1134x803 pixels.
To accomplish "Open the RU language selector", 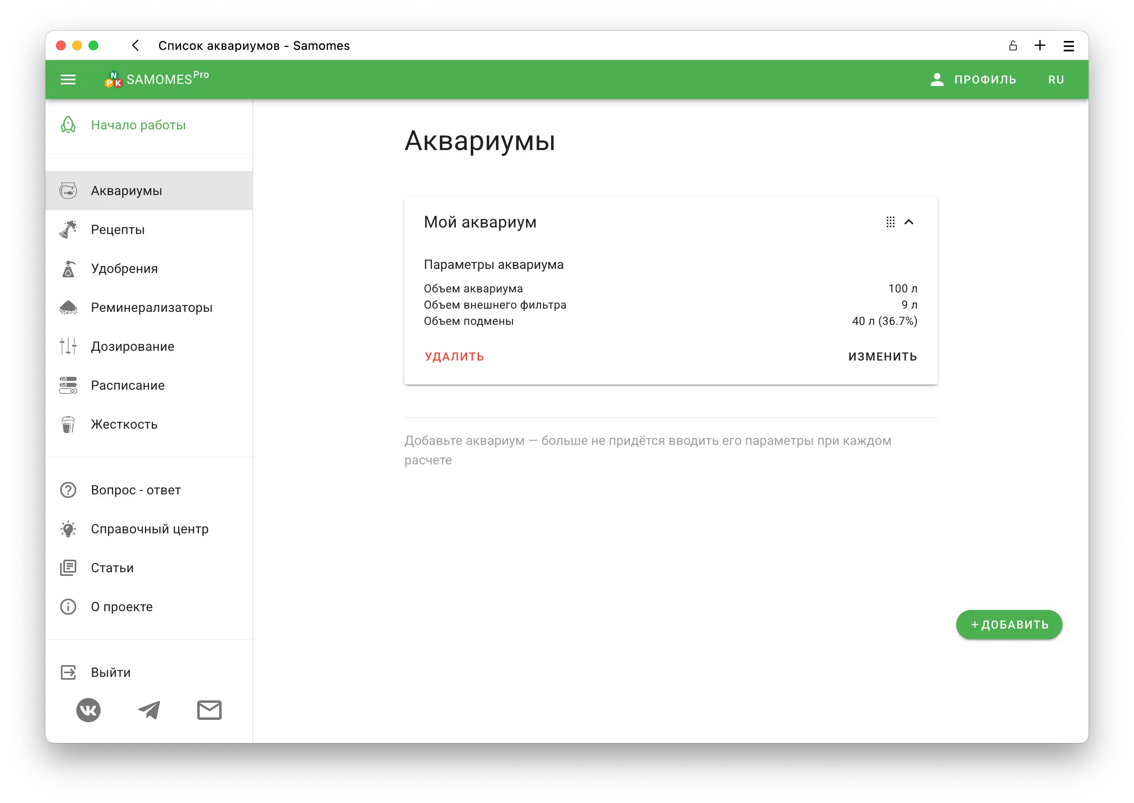I will (1056, 79).
